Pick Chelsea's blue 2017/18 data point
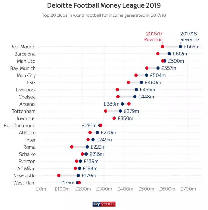This screenshot has width=208, height=210. (135, 97)
